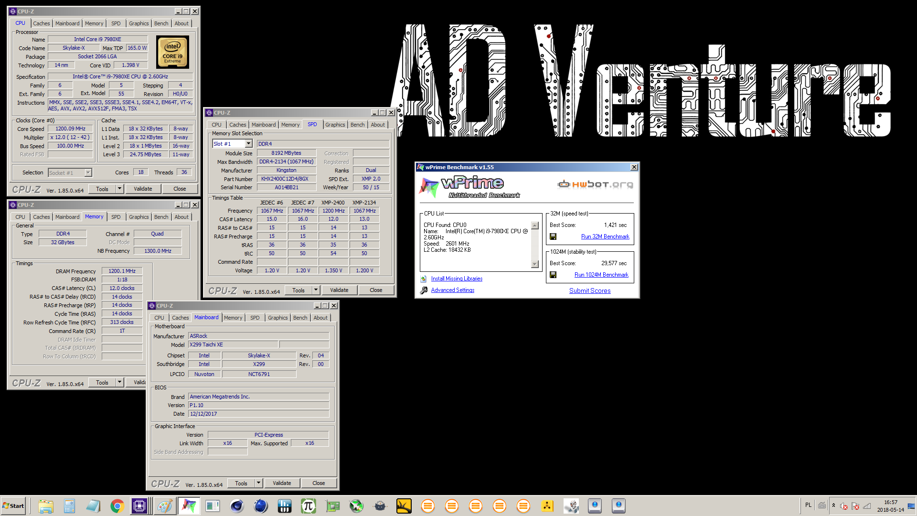Screen dimensions: 917x516
Task: Open the Socket #1 selection dropdown
Action: tap(88, 173)
